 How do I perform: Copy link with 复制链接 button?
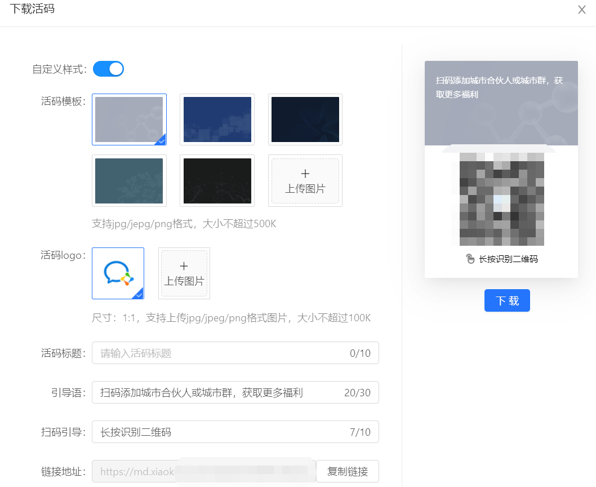tap(348, 471)
